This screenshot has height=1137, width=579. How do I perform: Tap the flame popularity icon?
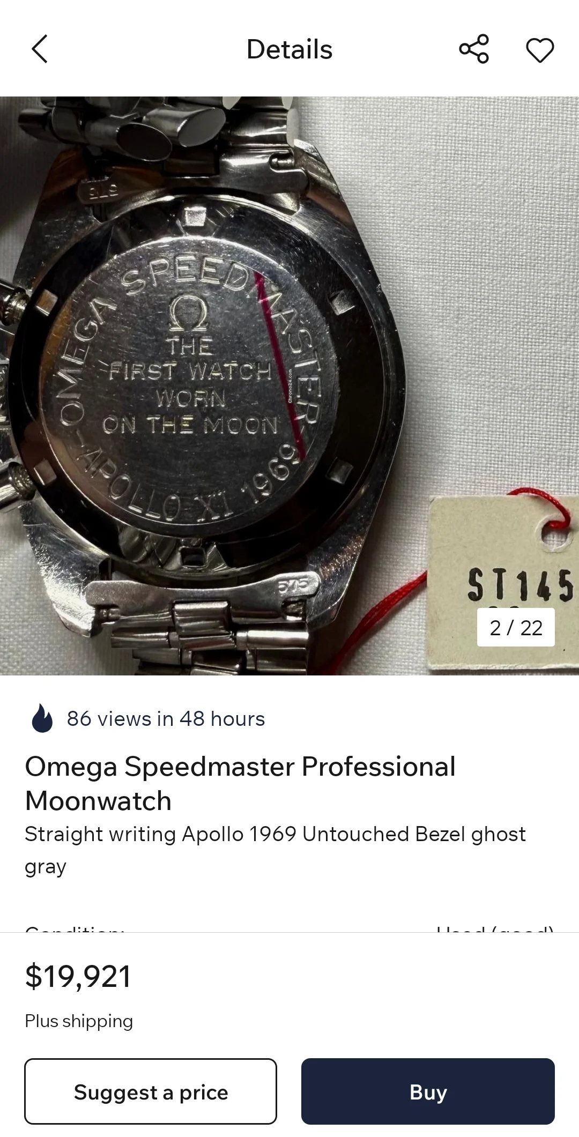click(42, 718)
